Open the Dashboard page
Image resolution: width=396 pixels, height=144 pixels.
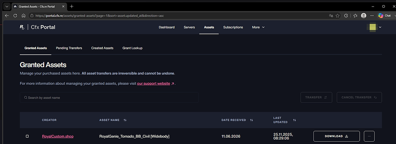(x=166, y=27)
